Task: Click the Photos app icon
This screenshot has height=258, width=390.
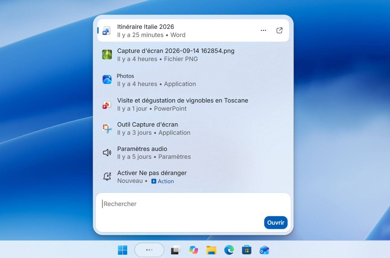Action: click(x=107, y=79)
